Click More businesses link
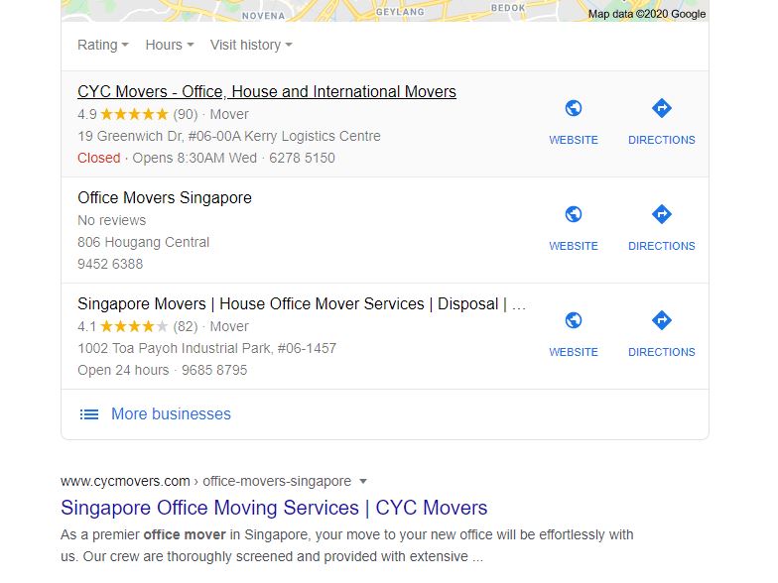Screen dimensions: 778x583 (x=171, y=414)
